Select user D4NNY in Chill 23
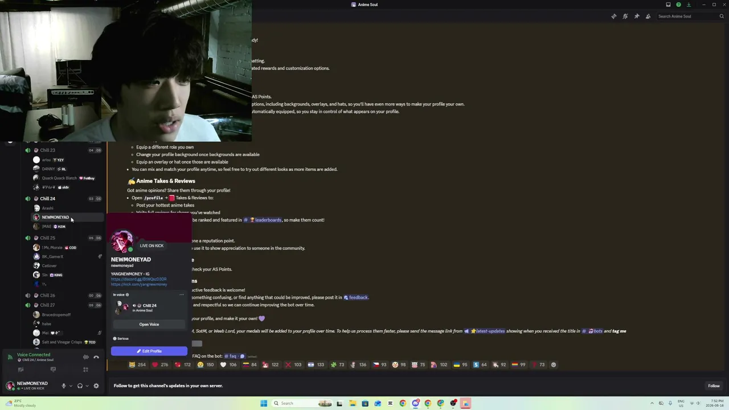This screenshot has height=410, width=729. point(48,169)
